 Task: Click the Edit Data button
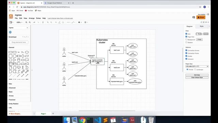click(197, 75)
